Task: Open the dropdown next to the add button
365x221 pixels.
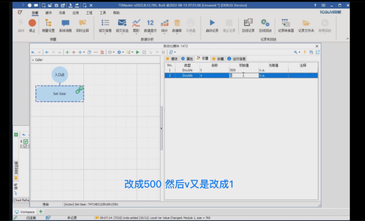Action: coord(84,52)
